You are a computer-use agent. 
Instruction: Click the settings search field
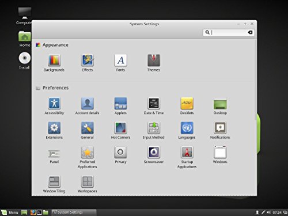(229, 32)
